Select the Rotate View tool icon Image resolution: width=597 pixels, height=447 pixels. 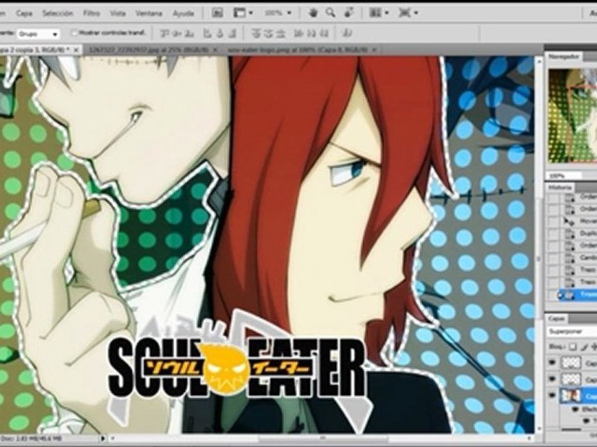(349, 13)
